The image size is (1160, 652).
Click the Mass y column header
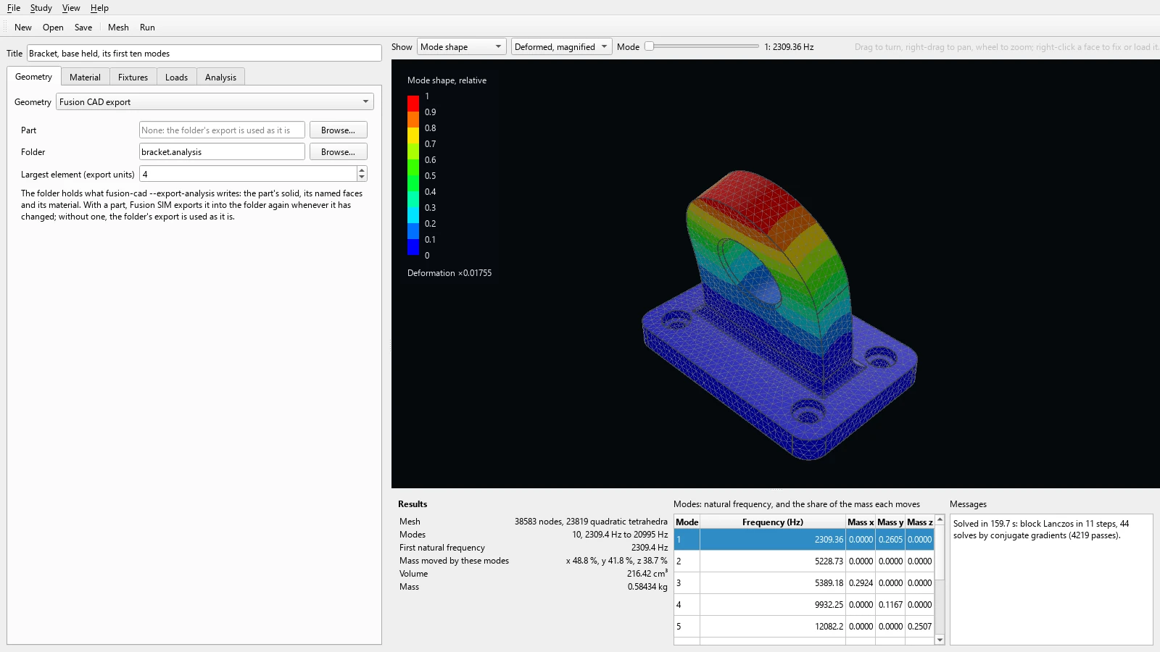coord(890,522)
